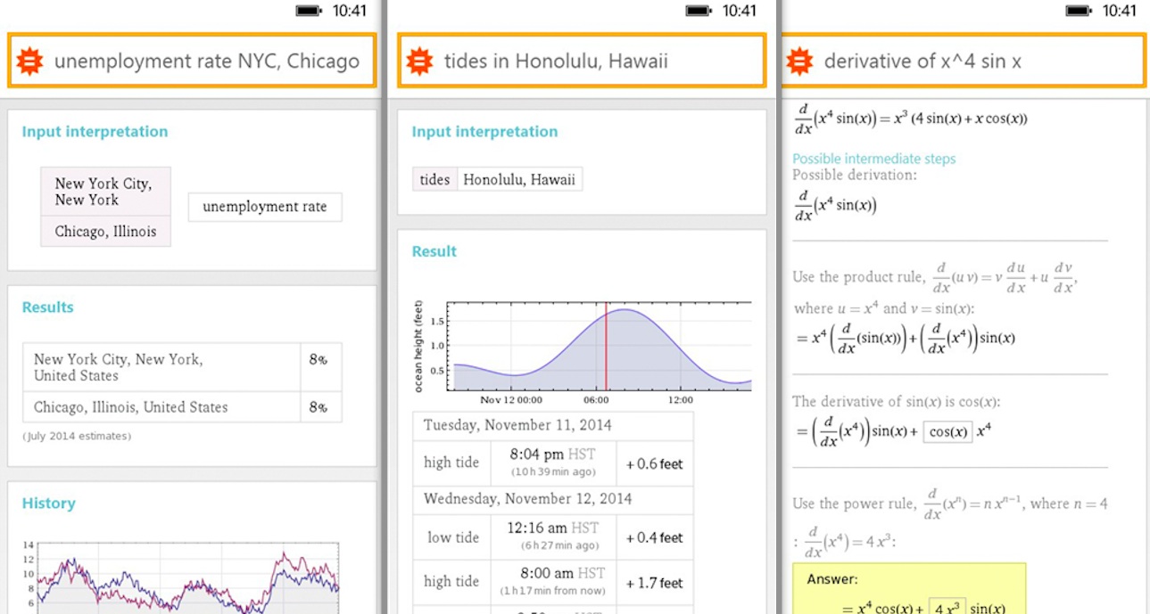Tap 'The derivative of sin(x) is cos(x):' step
The image size is (1150, 614).
(896, 402)
